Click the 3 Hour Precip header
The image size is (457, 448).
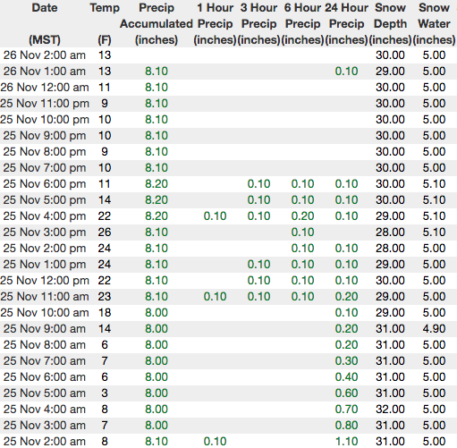pos(258,23)
